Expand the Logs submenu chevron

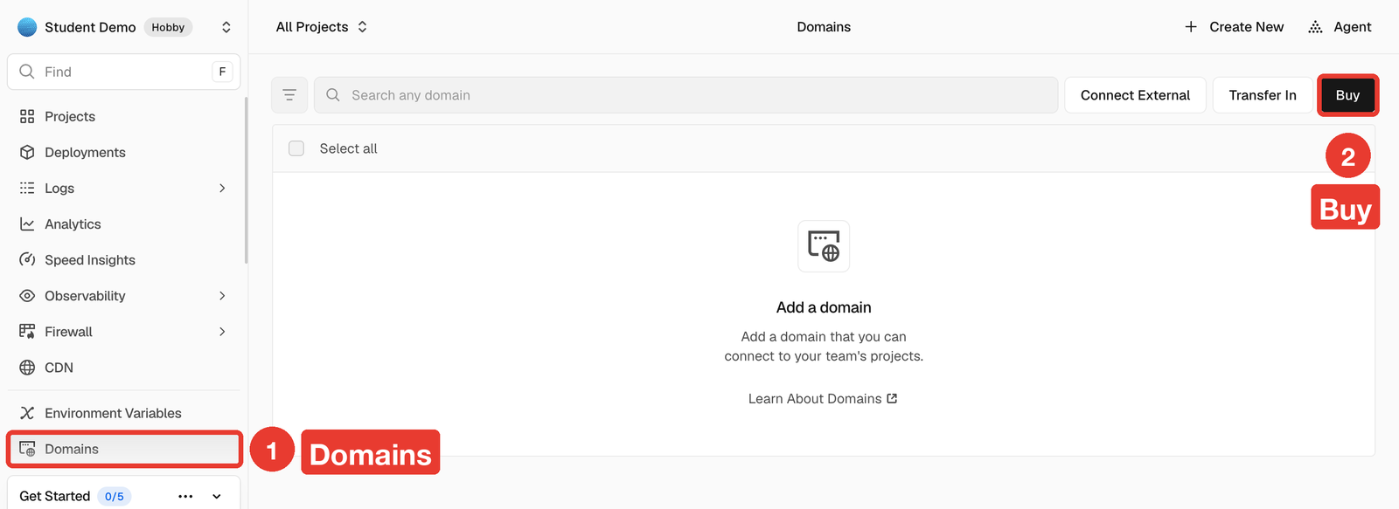222,188
